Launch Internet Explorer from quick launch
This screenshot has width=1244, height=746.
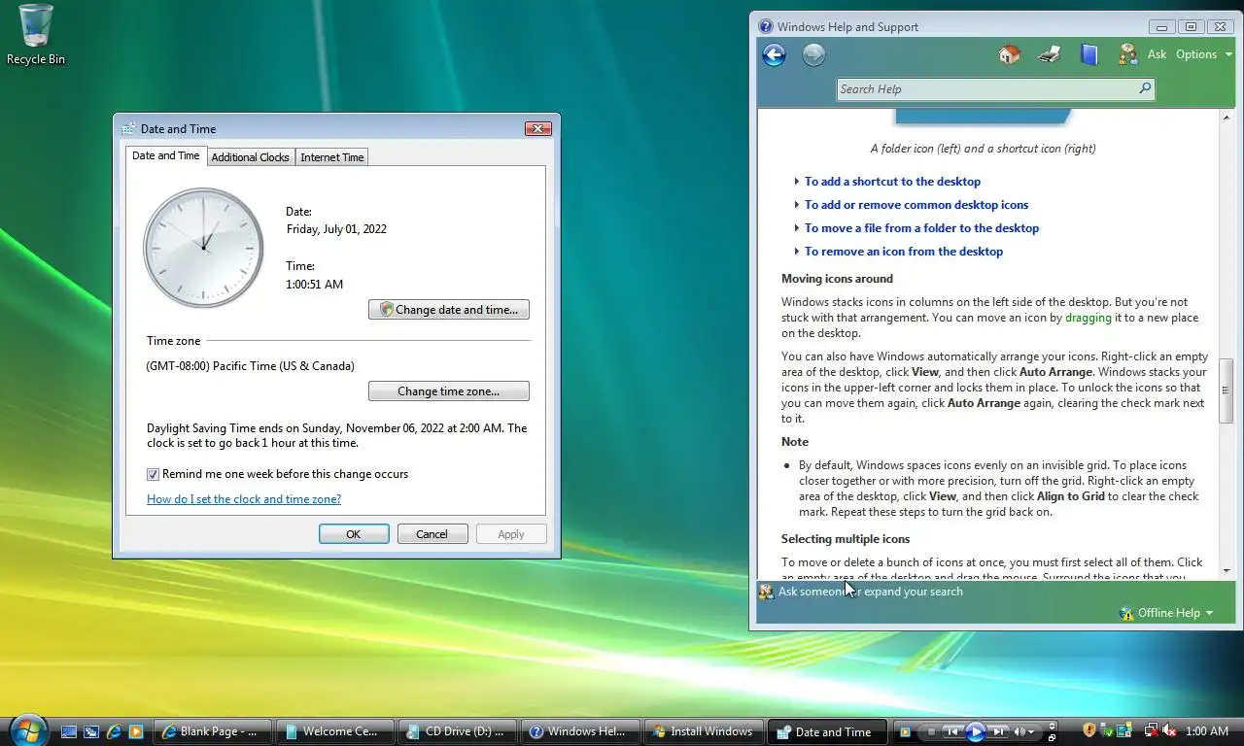(114, 731)
